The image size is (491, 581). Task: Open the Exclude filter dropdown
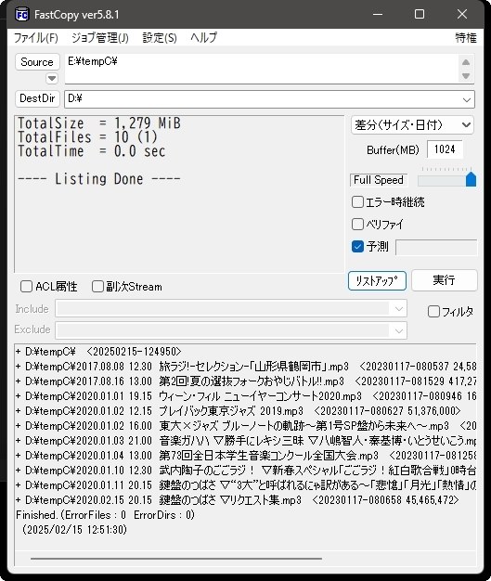click(399, 330)
